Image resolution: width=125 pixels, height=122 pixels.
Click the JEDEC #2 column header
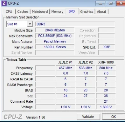(x=86, y=62)
